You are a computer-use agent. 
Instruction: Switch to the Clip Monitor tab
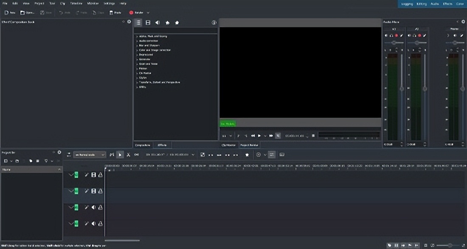tap(228, 145)
